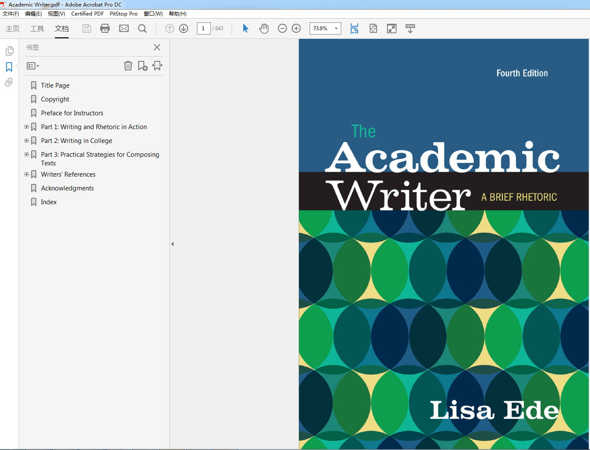
Task: Add a new bookmark icon
Action: click(143, 66)
